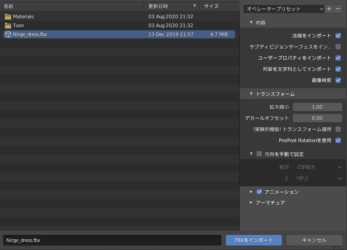Sort files by 名前 column header
347x250 pixels.
pos(71,6)
